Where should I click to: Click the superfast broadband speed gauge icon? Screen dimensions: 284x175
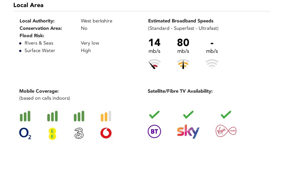coord(183,64)
